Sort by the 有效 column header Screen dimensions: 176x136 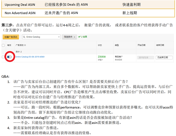9,45
